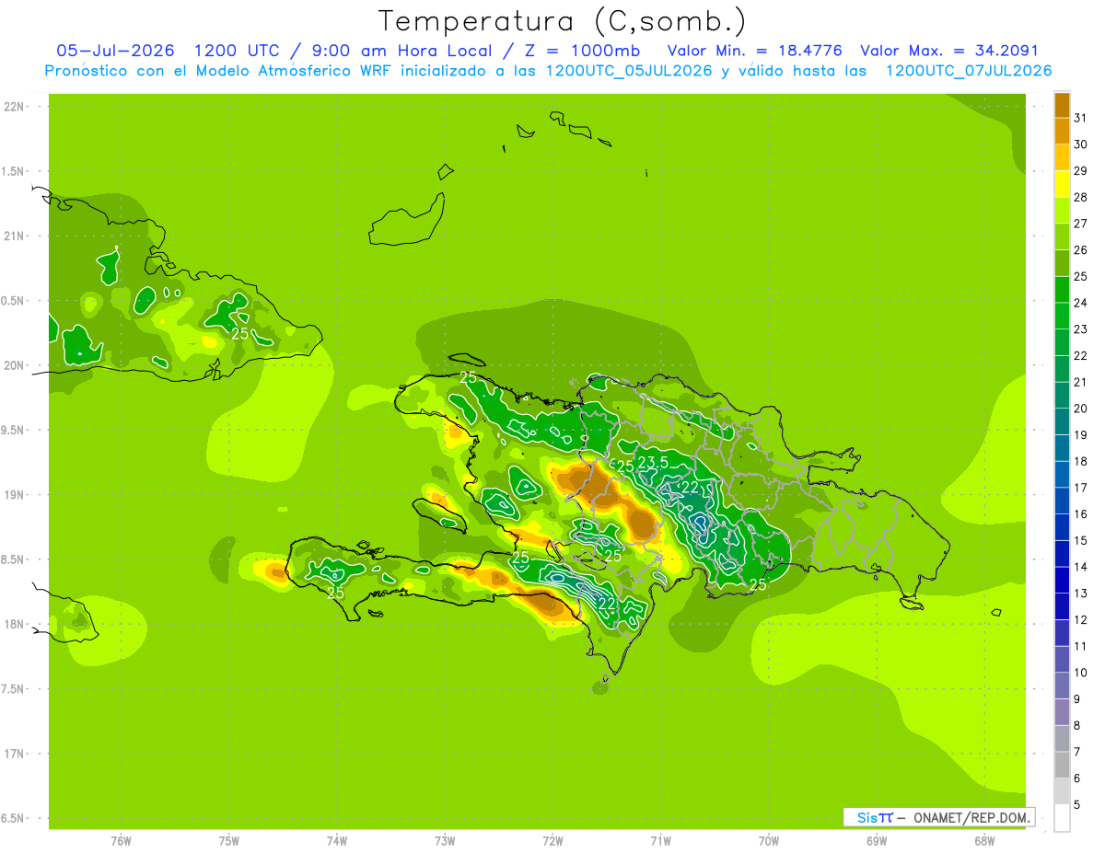
Task: Select the 'Valor Max. = 34.2091' readout
Action: 949,51
